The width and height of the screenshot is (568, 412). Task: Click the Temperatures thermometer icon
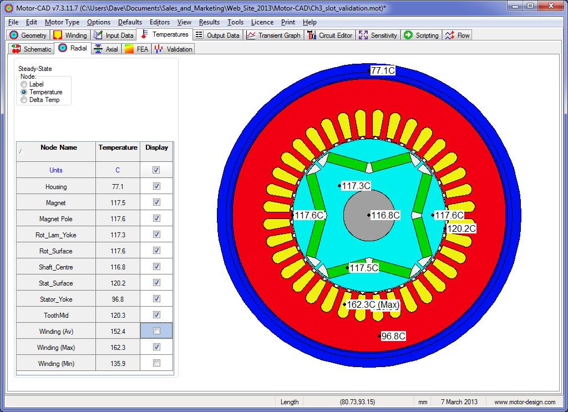(144, 34)
